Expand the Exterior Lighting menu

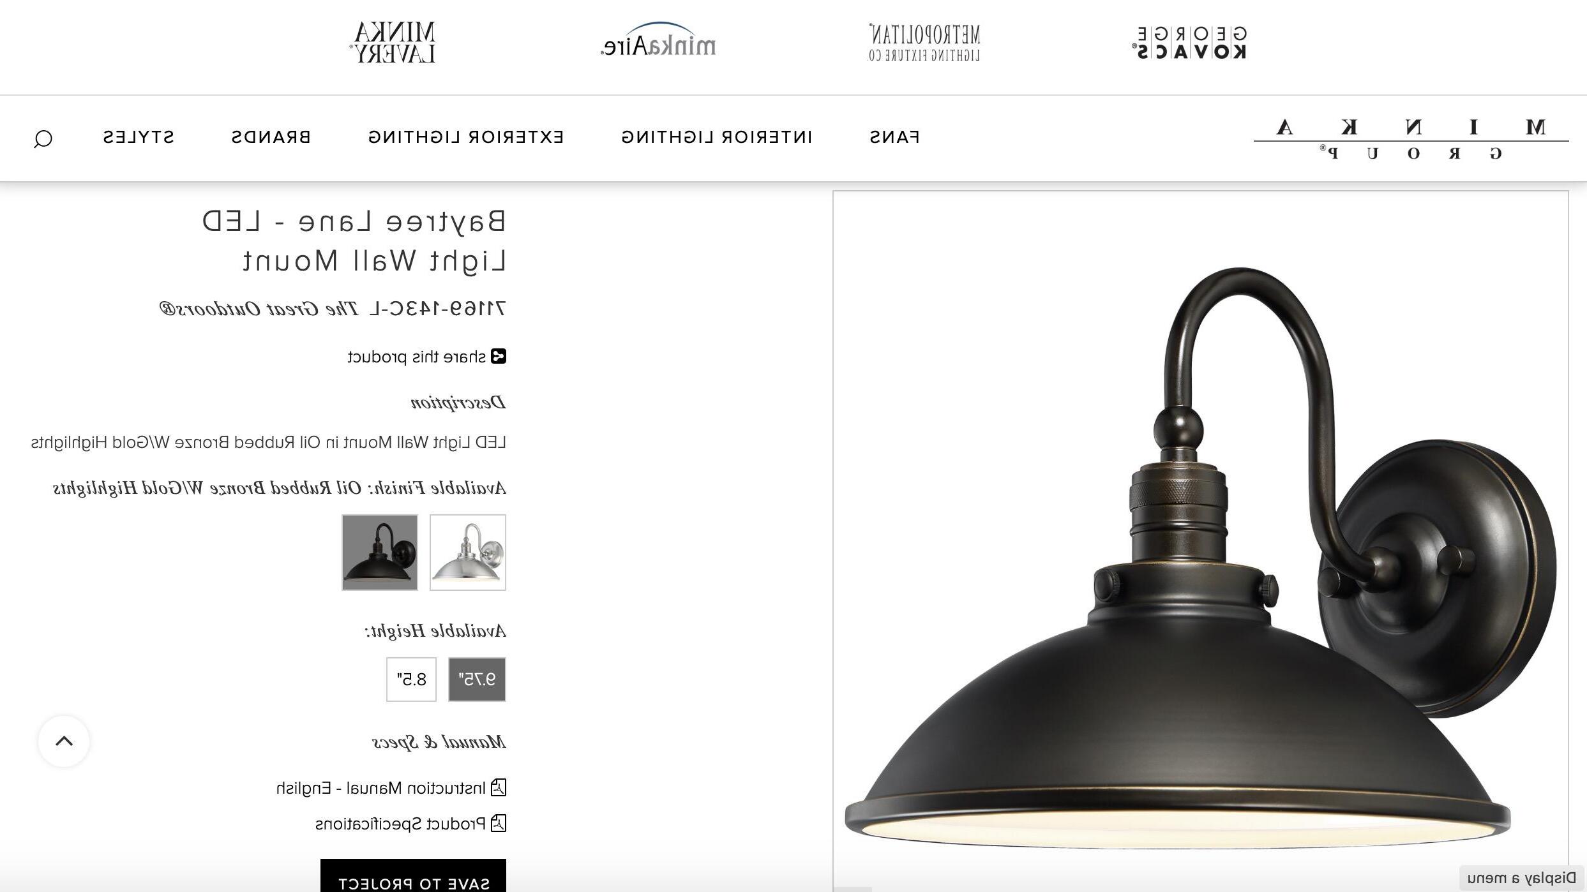pos(466,137)
